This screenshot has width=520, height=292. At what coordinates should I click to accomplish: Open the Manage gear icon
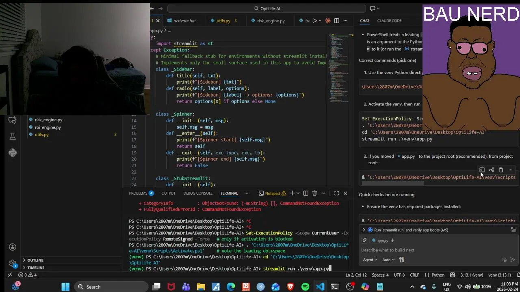coord(13,263)
